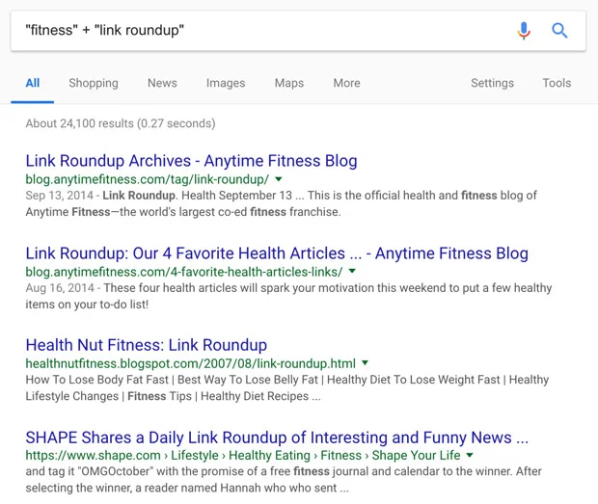
Task: Switch to the News tab
Action: [162, 83]
